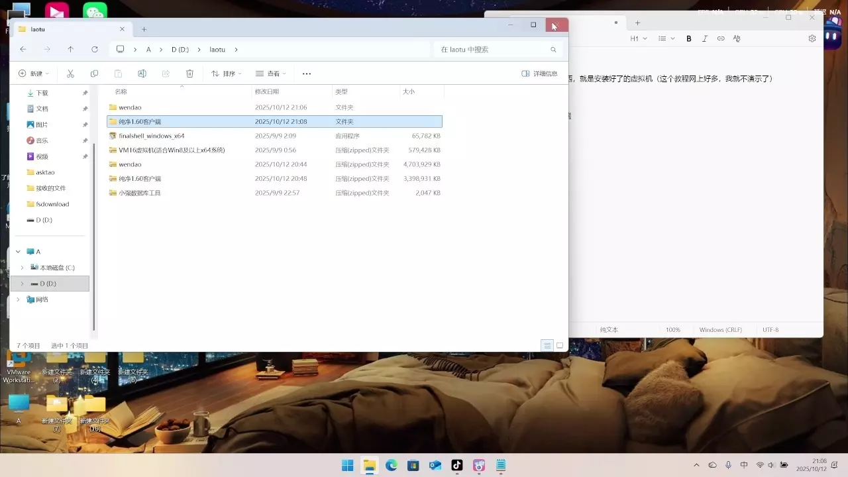Open the 新建 dropdown in Explorer
The width and height of the screenshot is (848, 477).
coord(34,74)
